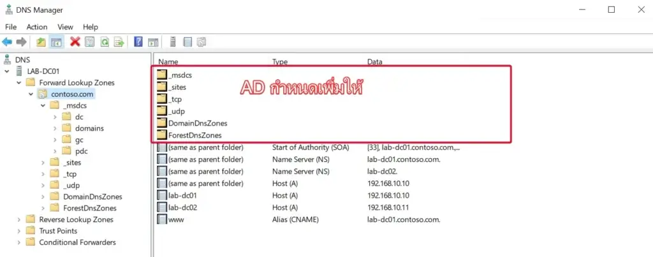Viewport: 653px width, 257px height.
Task: Click the Back arrow toolbar icon
Action: [x=7, y=42]
